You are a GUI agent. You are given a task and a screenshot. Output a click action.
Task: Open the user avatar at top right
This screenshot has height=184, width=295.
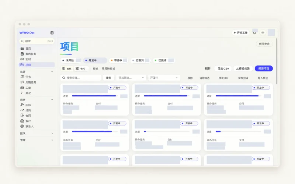[271, 32]
